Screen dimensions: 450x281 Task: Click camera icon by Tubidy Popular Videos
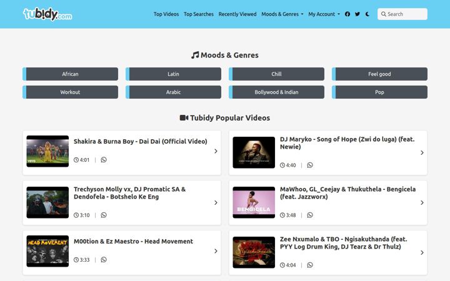click(x=184, y=118)
